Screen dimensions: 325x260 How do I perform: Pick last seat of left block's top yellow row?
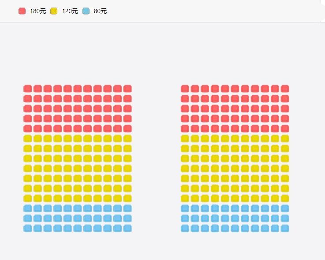coord(127,138)
